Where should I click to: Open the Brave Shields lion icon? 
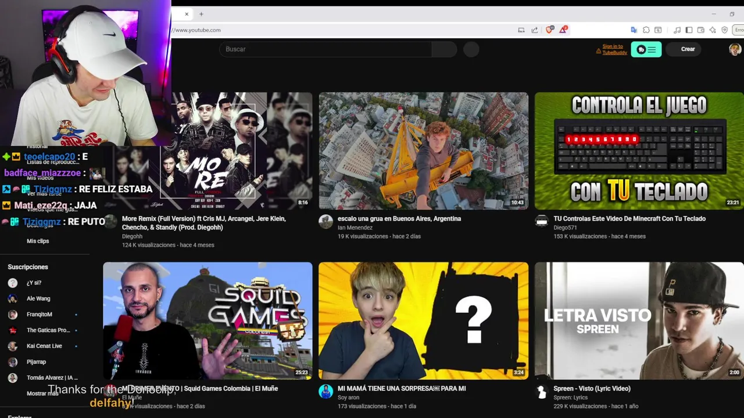click(x=549, y=30)
